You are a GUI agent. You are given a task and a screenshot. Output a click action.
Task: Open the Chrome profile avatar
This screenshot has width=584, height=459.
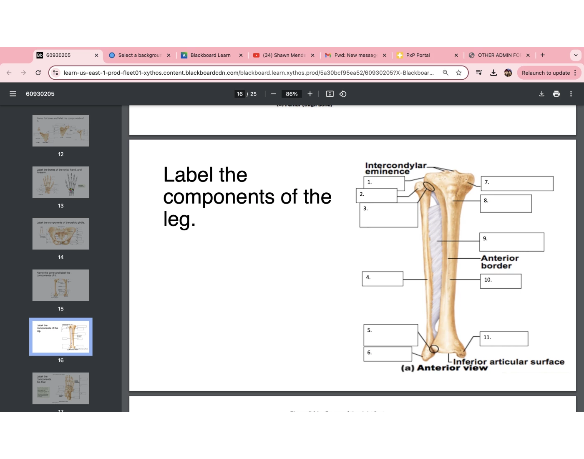(x=508, y=73)
